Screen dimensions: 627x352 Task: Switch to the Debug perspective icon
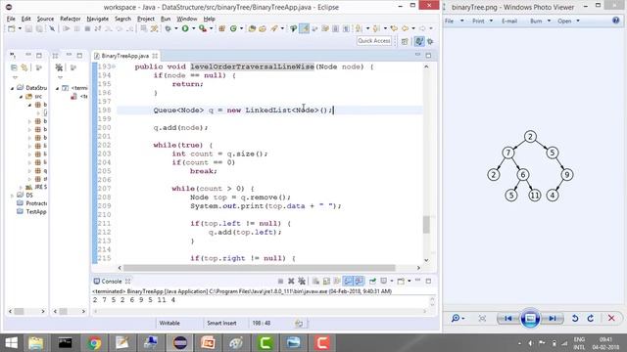pyautogui.click(x=430, y=41)
